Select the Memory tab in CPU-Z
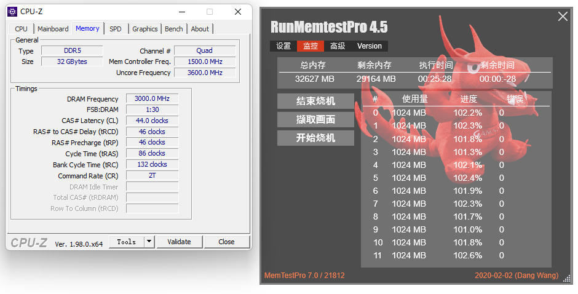 coord(87,28)
